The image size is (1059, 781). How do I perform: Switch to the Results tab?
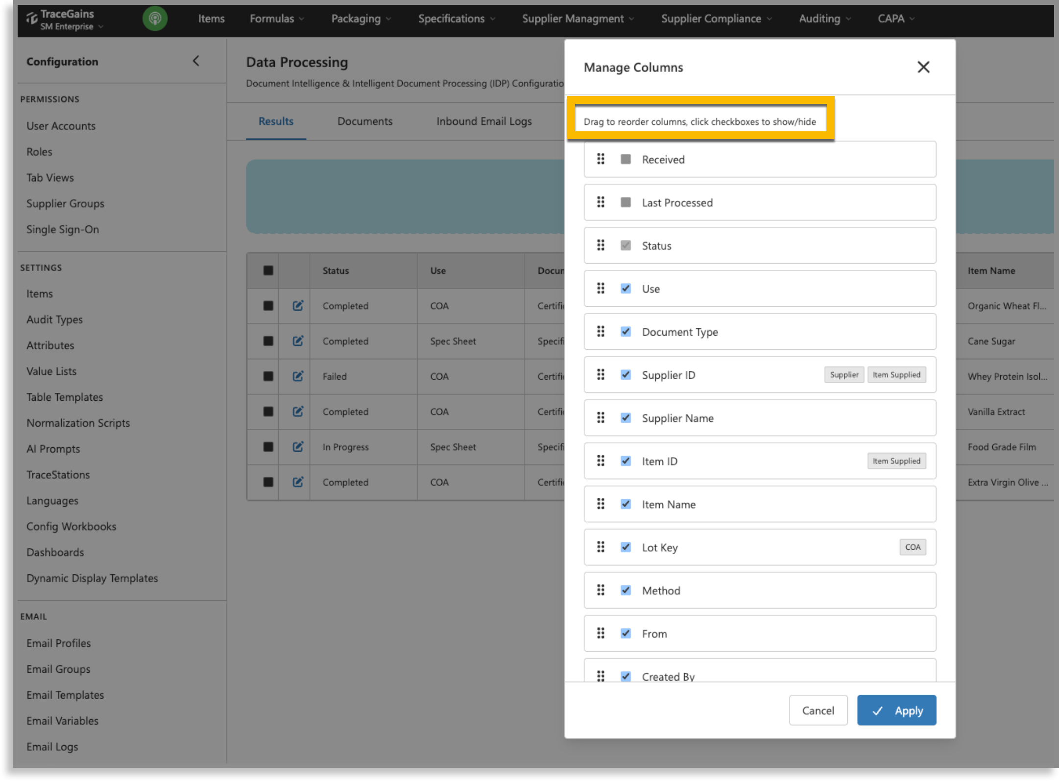(276, 121)
